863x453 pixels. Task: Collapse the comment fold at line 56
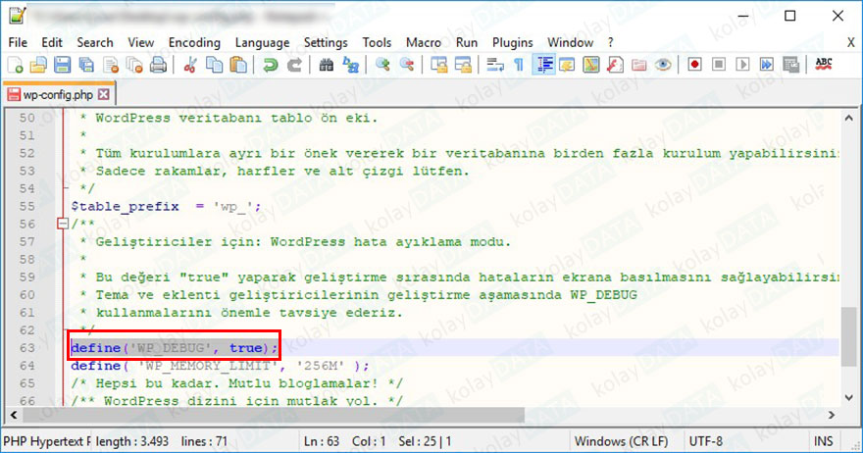tap(62, 224)
